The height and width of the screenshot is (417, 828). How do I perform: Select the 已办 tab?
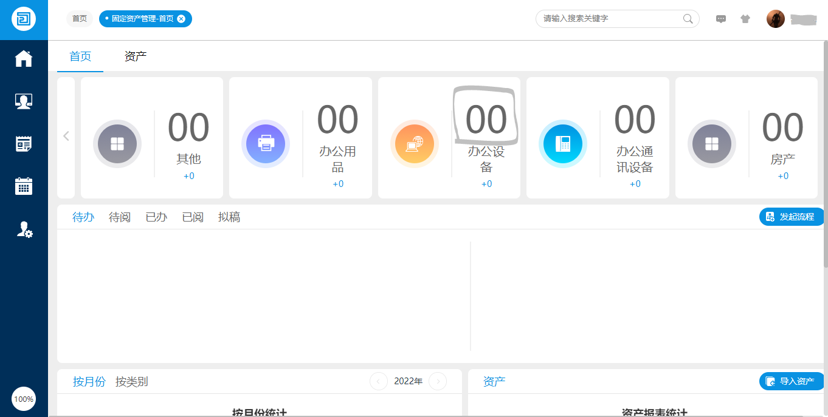coord(156,217)
